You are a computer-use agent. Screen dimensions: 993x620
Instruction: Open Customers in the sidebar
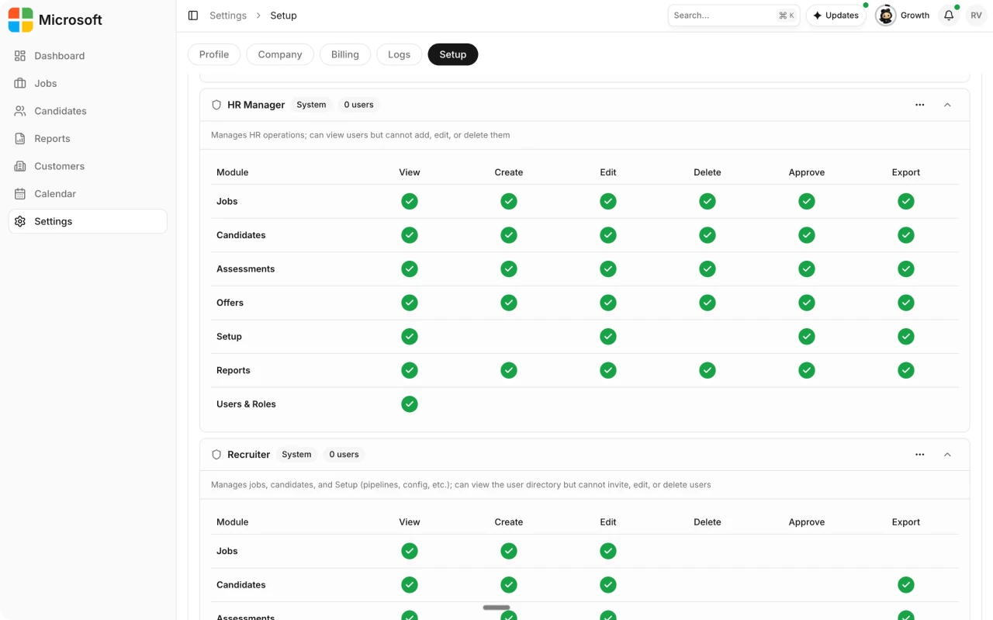click(x=88, y=166)
